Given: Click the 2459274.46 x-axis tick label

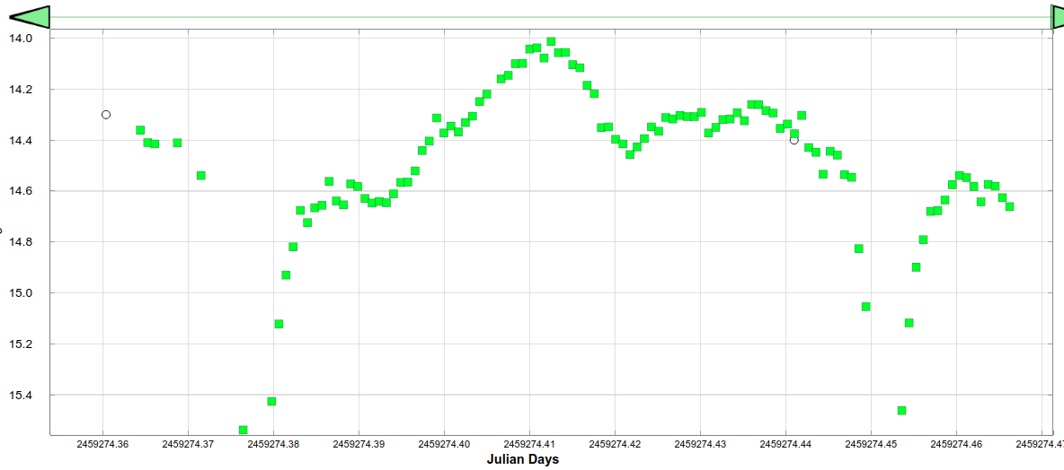Looking at the screenshot, I should 957,444.
